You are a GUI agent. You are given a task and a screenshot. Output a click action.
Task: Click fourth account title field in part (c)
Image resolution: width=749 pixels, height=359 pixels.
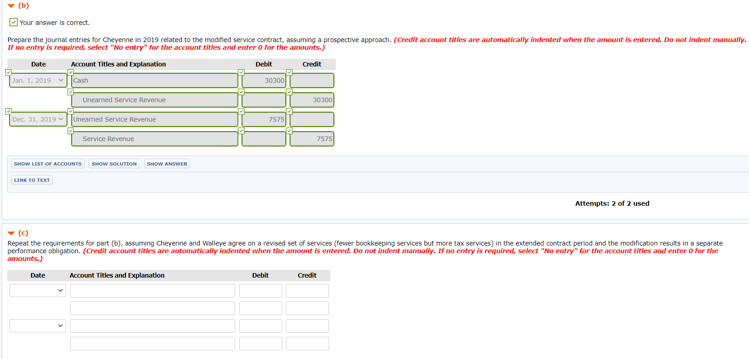tap(153, 344)
